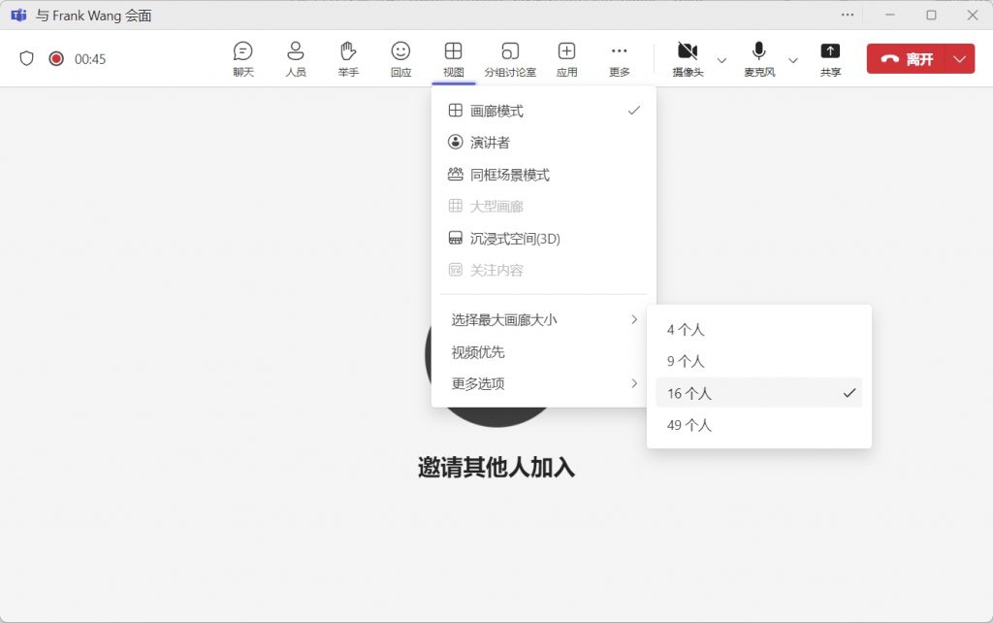This screenshot has width=993, height=623.
Task: Click 邀请其他人加入 text
Action: click(496, 468)
